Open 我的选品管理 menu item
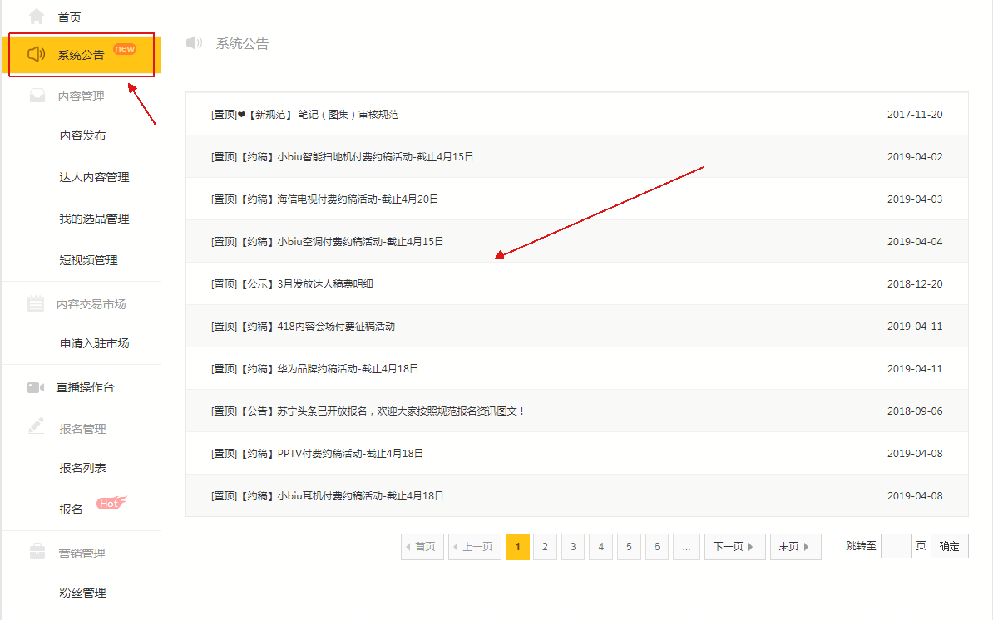993x620 pixels. tap(94, 219)
